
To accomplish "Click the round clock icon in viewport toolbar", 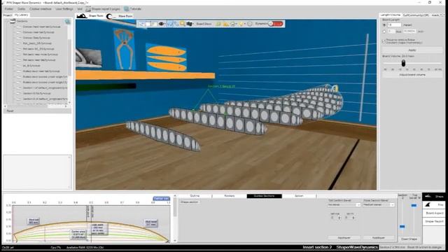I will pos(250,24).
